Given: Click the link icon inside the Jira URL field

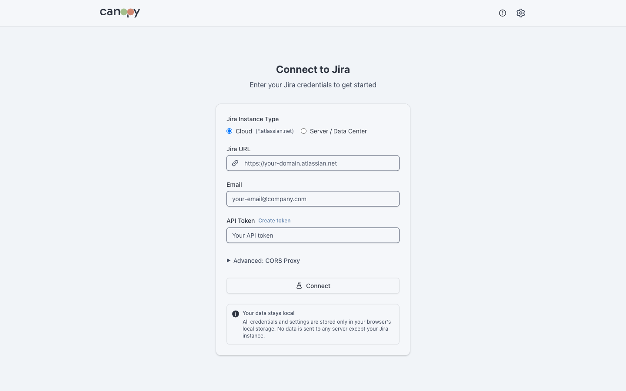Looking at the screenshot, I should coord(235,163).
